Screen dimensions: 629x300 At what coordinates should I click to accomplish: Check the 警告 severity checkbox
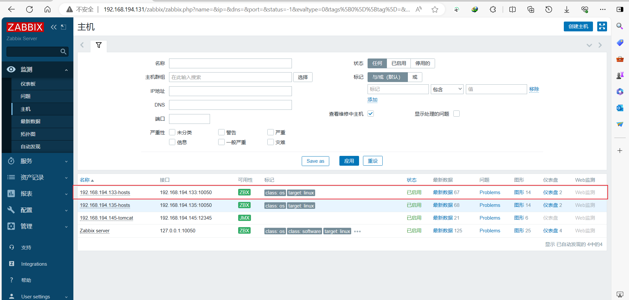pyautogui.click(x=221, y=132)
